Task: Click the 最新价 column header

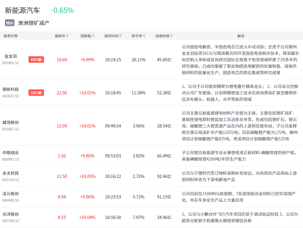Action: [60, 36]
